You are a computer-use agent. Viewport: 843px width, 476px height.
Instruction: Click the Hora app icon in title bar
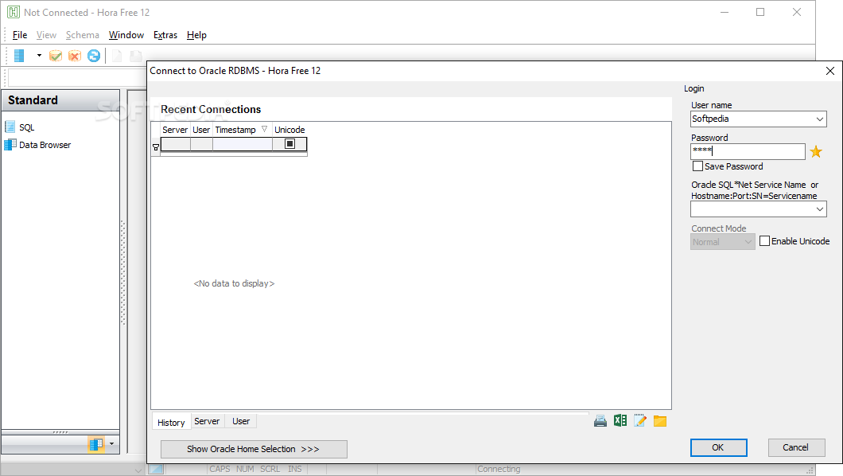[14, 13]
